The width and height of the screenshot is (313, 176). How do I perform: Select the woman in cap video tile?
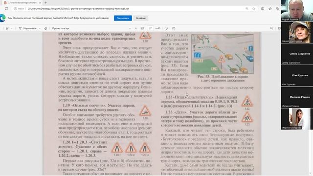click(x=297, y=32)
